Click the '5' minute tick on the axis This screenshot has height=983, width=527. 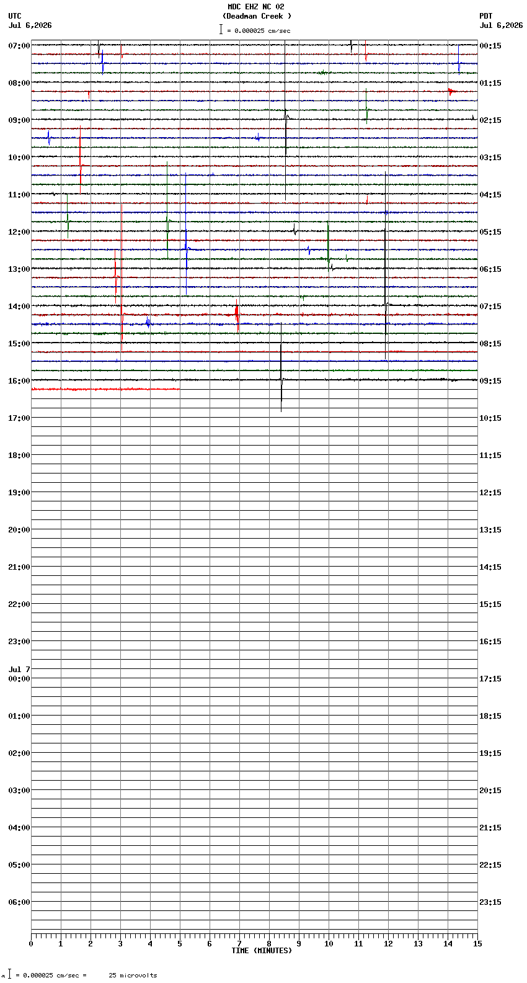180,944
